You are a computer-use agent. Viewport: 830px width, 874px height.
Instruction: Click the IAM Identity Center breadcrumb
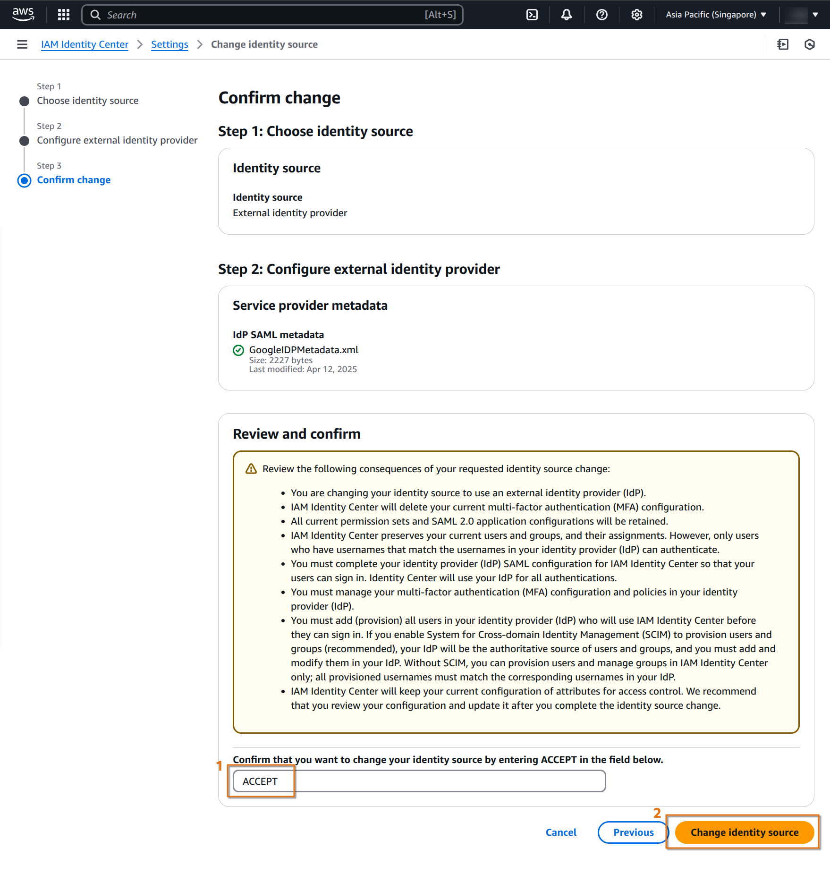85,44
